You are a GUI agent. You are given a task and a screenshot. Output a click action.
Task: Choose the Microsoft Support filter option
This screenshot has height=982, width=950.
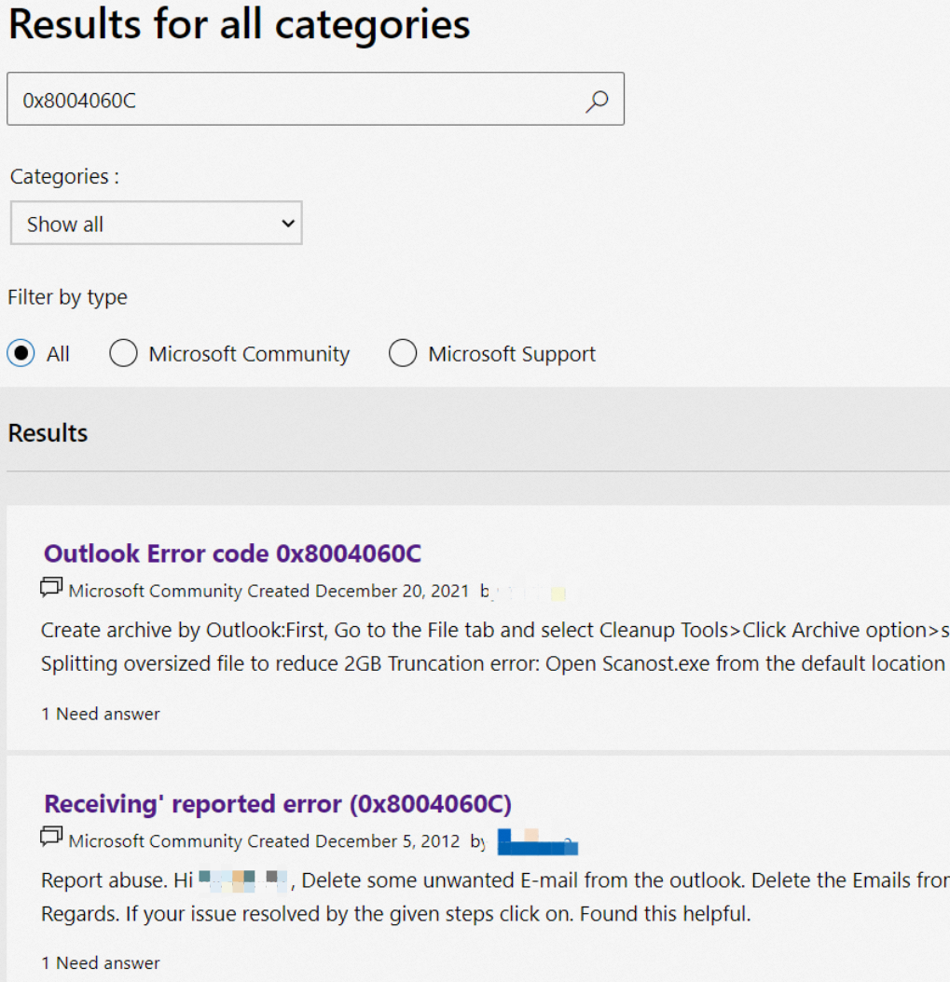pos(403,354)
